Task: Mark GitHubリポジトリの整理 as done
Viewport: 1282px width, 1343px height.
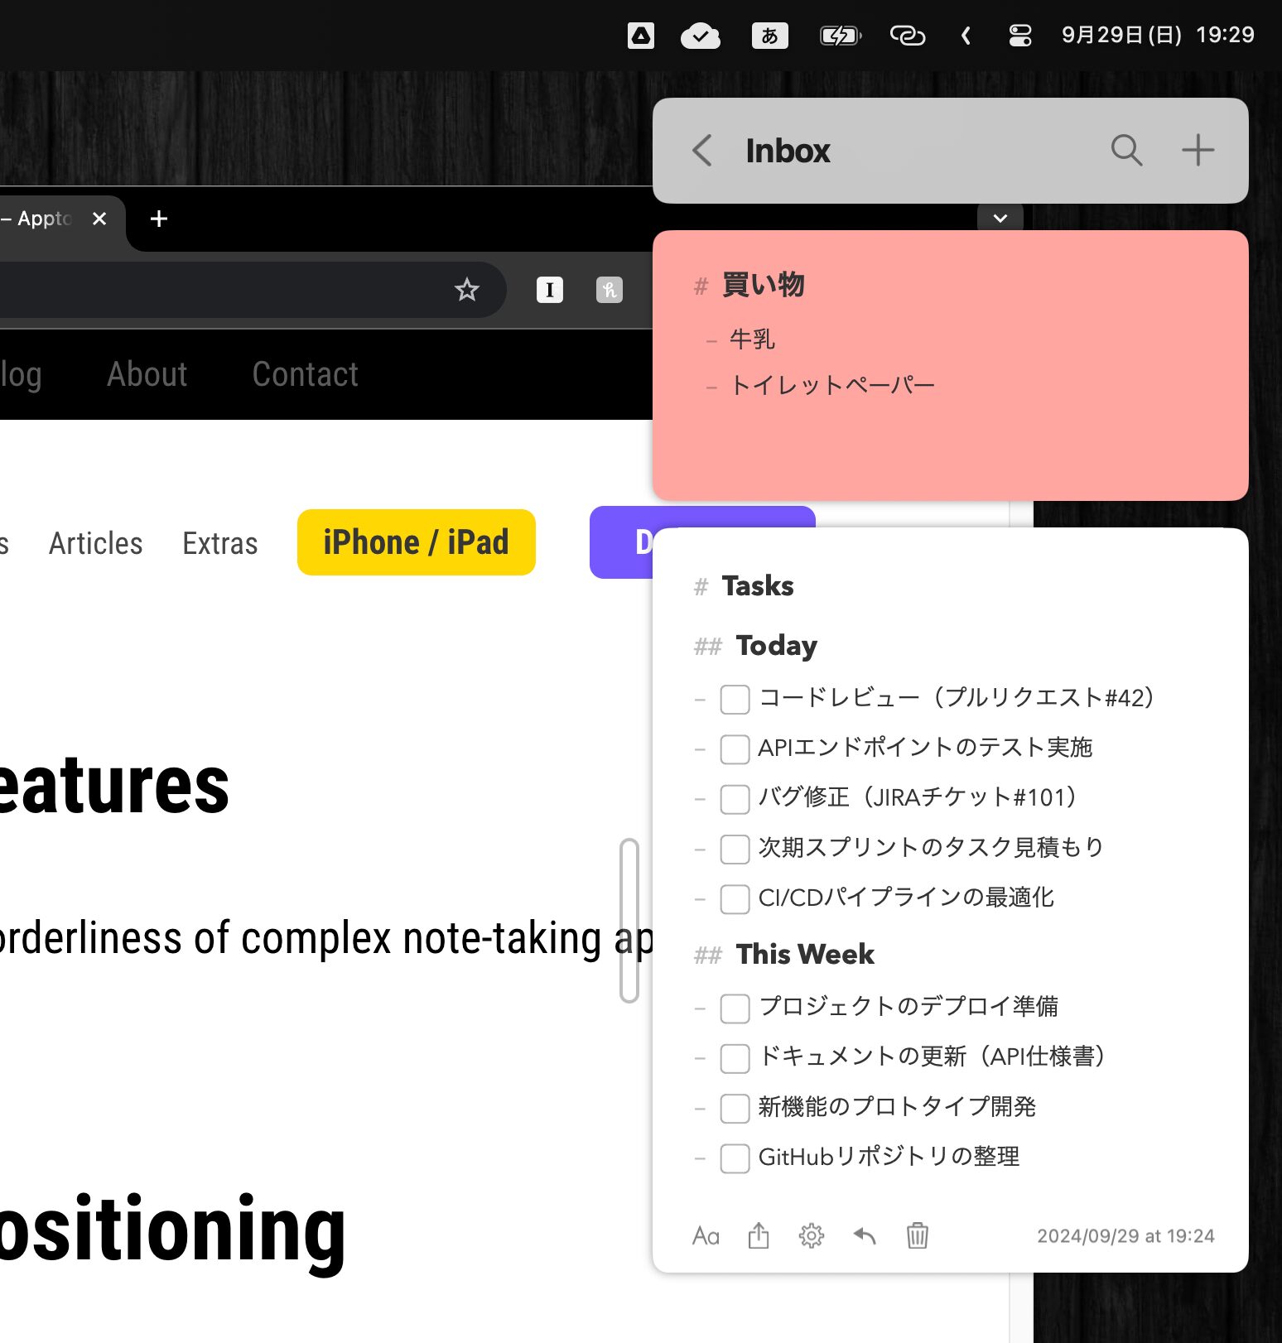Action: click(x=735, y=1158)
